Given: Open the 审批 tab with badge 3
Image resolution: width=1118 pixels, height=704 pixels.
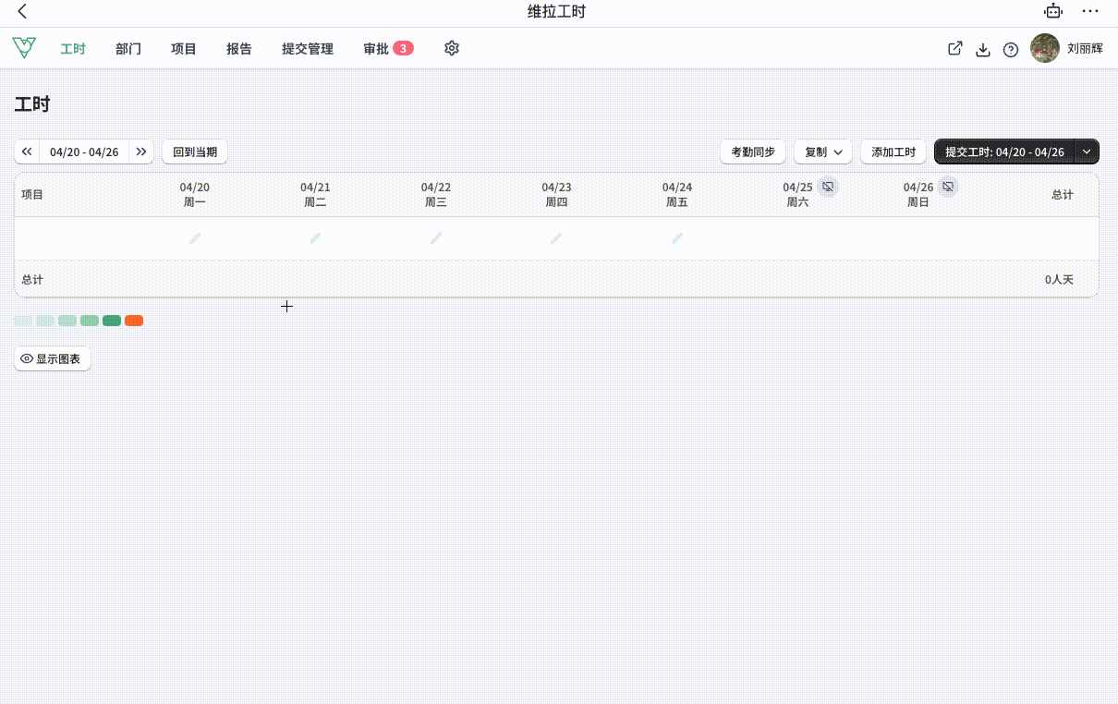Looking at the screenshot, I should coord(388,49).
